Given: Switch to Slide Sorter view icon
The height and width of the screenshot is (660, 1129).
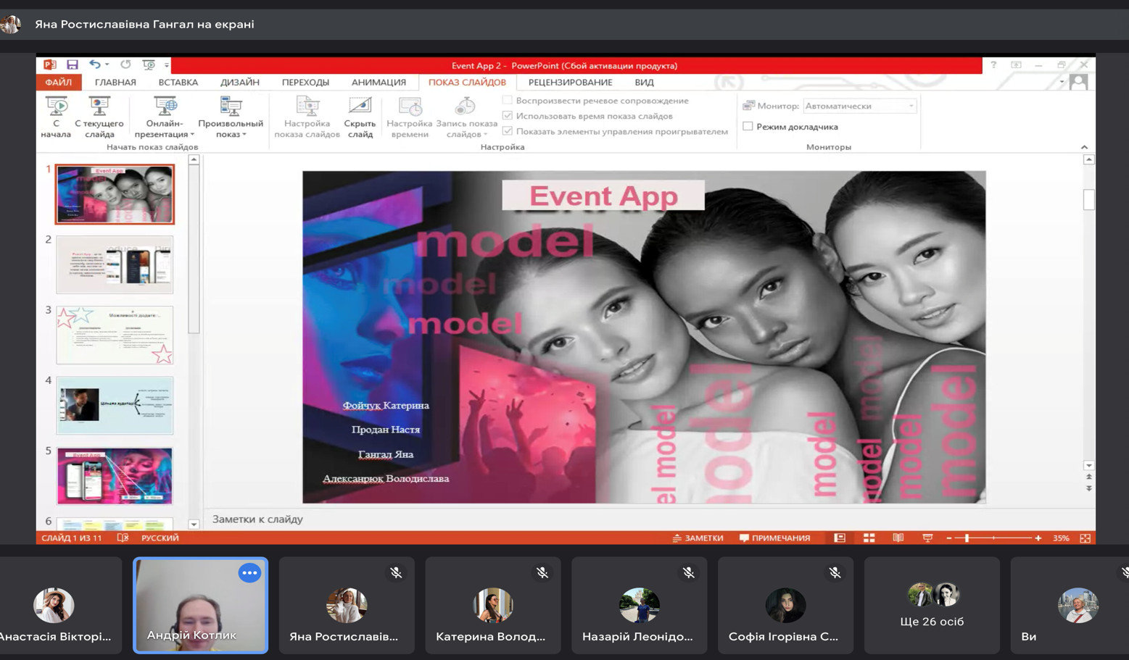Looking at the screenshot, I should (x=869, y=538).
